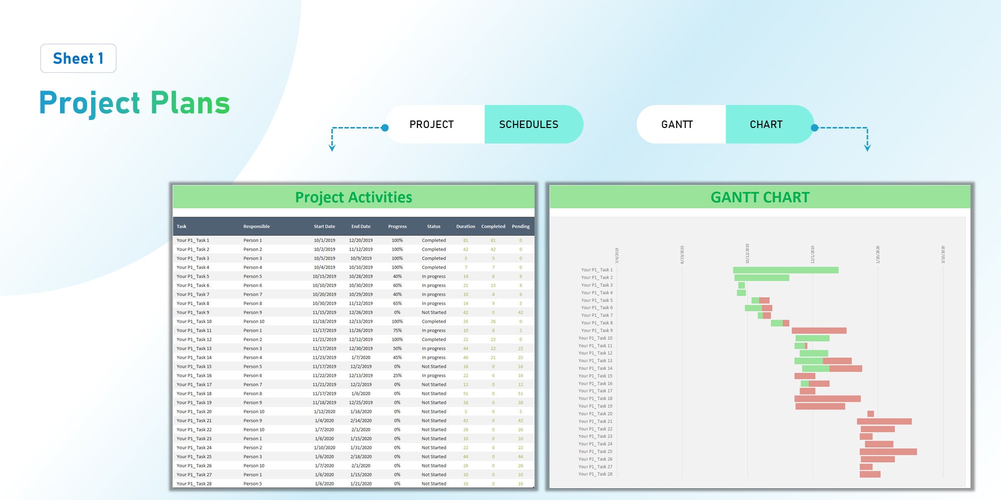Click the Status column header

point(433,226)
